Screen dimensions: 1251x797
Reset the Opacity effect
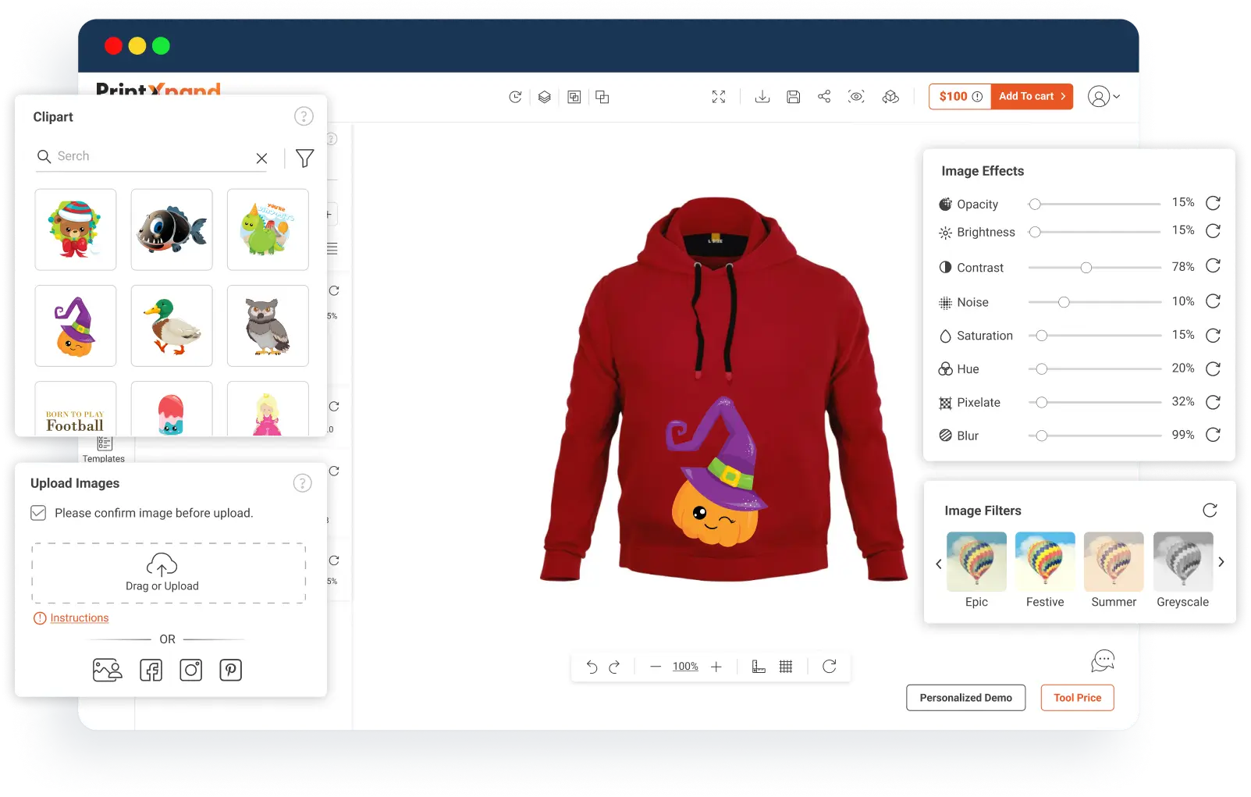coord(1213,203)
